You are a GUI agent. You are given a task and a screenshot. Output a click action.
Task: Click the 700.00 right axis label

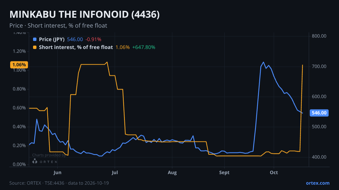pyautogui.click(x=319, y=66)
